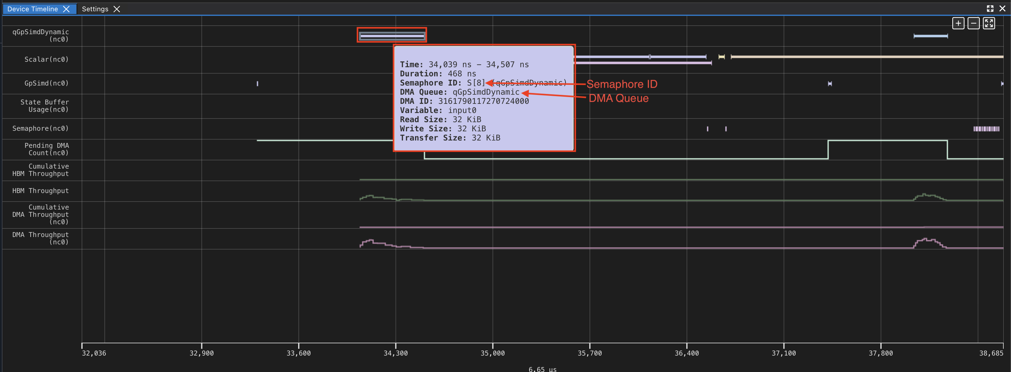Click the Scalar(nc0) row label

[46, 59]
